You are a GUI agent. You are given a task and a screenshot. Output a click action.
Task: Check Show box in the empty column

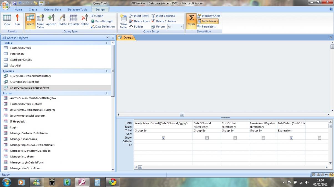click(319, 138)
